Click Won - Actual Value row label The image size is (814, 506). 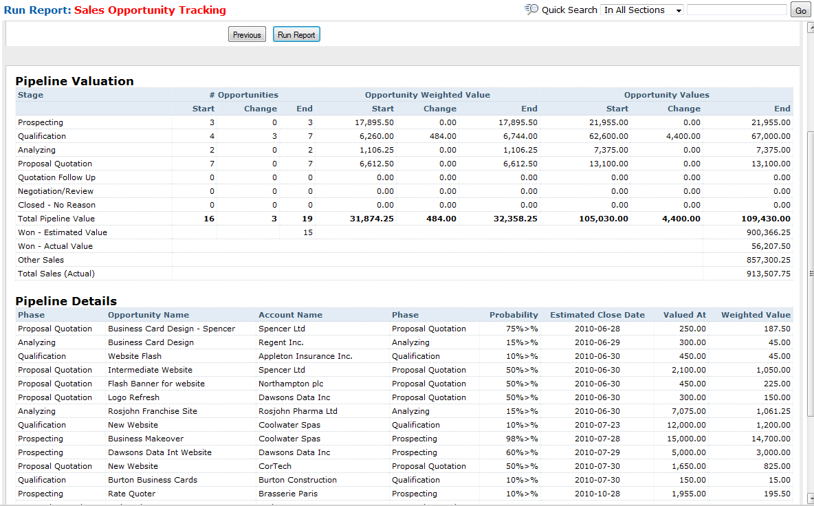(x=55, y=246)
